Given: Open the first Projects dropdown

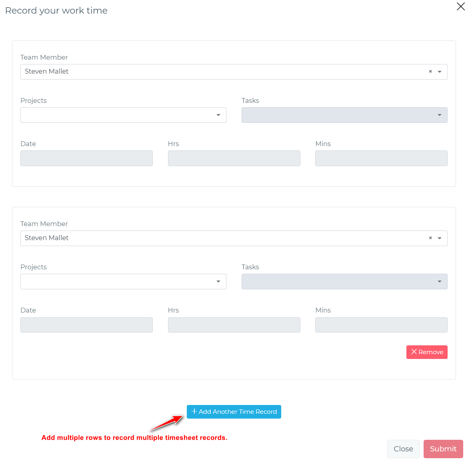Looking at the screenshot, I should click(x=123, y=115).
